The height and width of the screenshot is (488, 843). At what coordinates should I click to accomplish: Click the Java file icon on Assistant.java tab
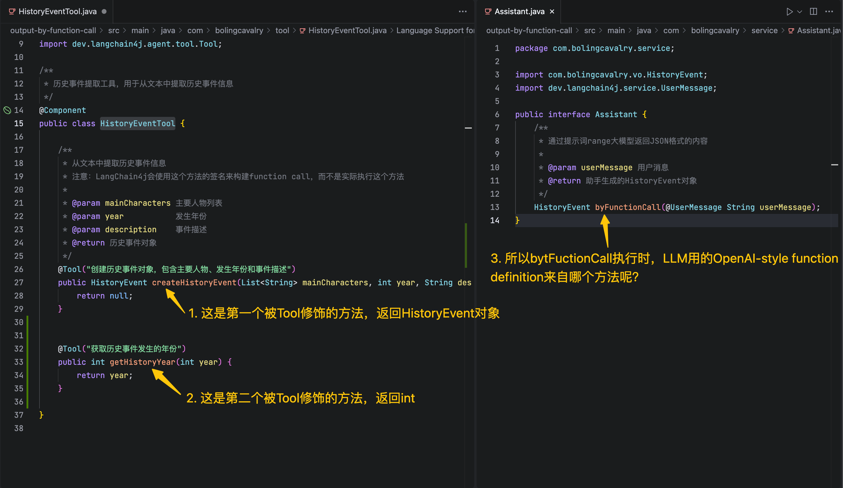(488, 12)
